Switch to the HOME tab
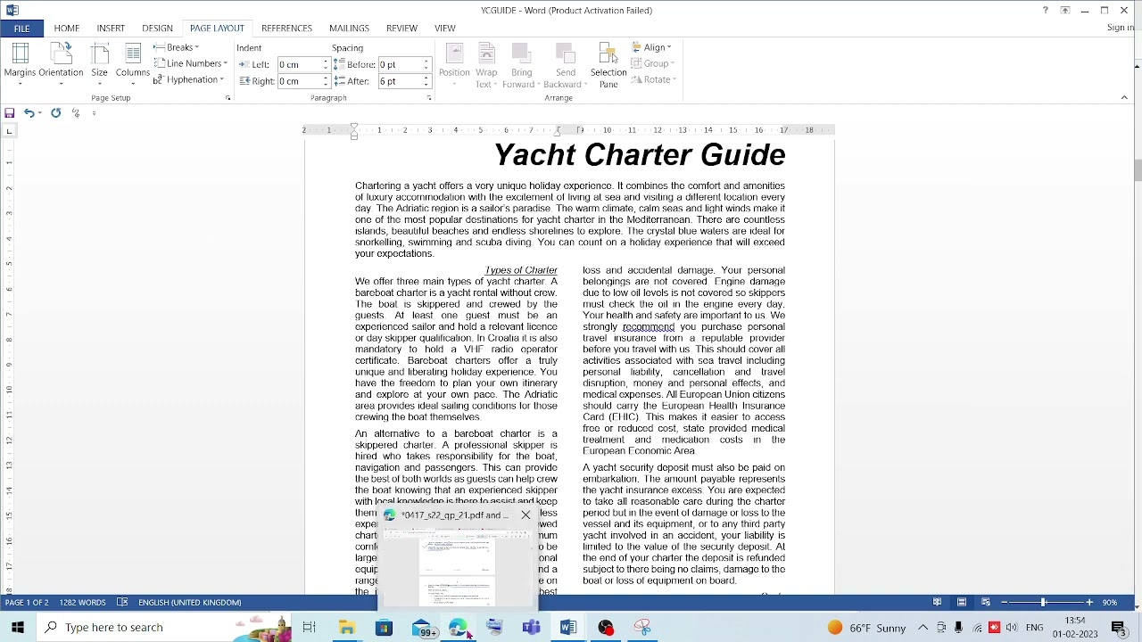Screen dimensions: 1142x642 (67, 29)
